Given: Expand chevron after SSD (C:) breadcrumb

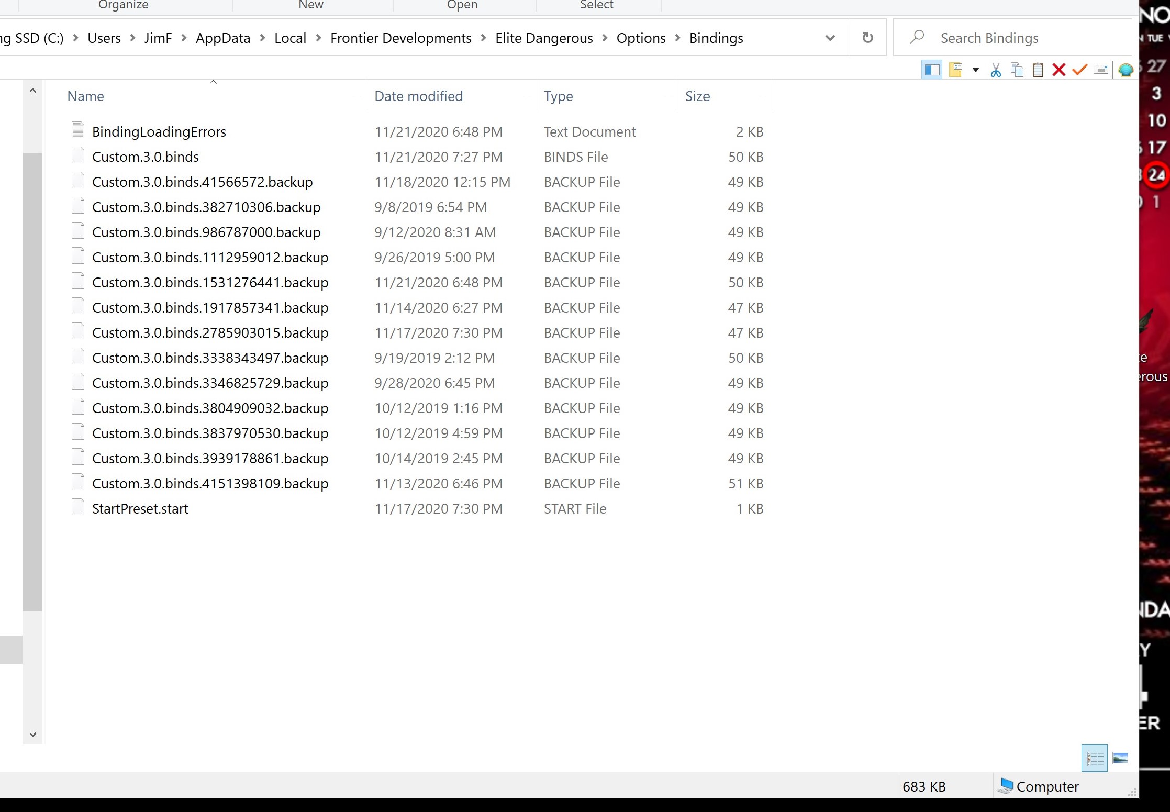Looking at the screenshot, I should click(x=75, y=38).
